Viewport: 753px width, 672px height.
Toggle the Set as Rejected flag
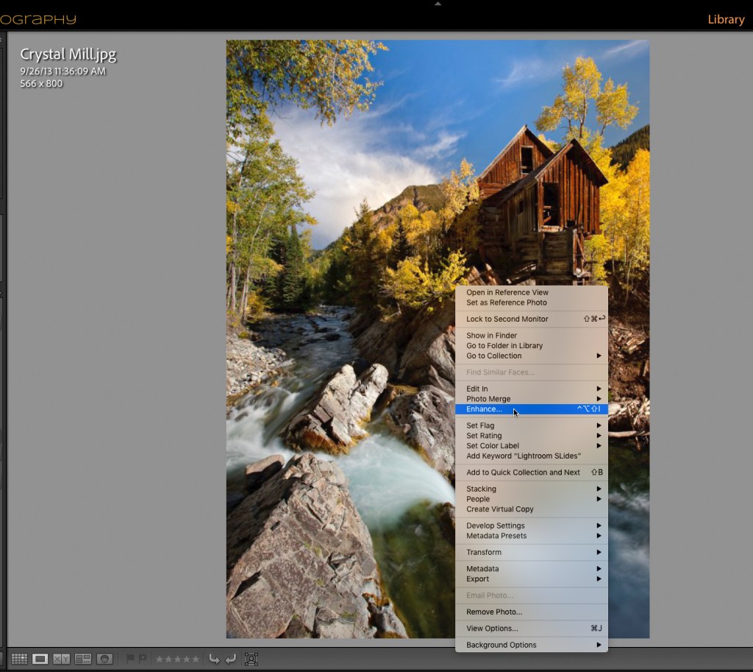point(143,659)
